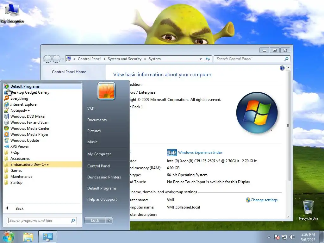324x243 pixels.
Task: Open the Windows Experience Index link
Action: click(x=200, y=153)
